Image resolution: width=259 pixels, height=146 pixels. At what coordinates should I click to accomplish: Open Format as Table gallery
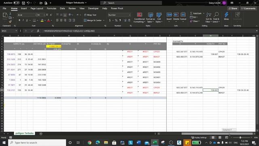(x=150, y=17)
